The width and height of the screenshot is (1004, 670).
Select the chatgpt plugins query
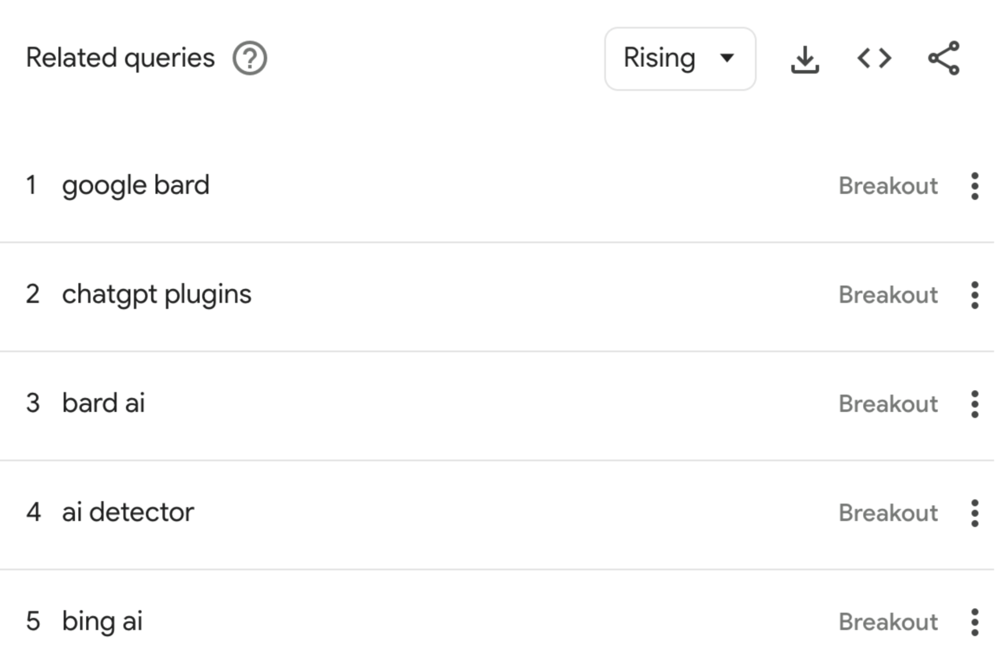tap(156, 294)
